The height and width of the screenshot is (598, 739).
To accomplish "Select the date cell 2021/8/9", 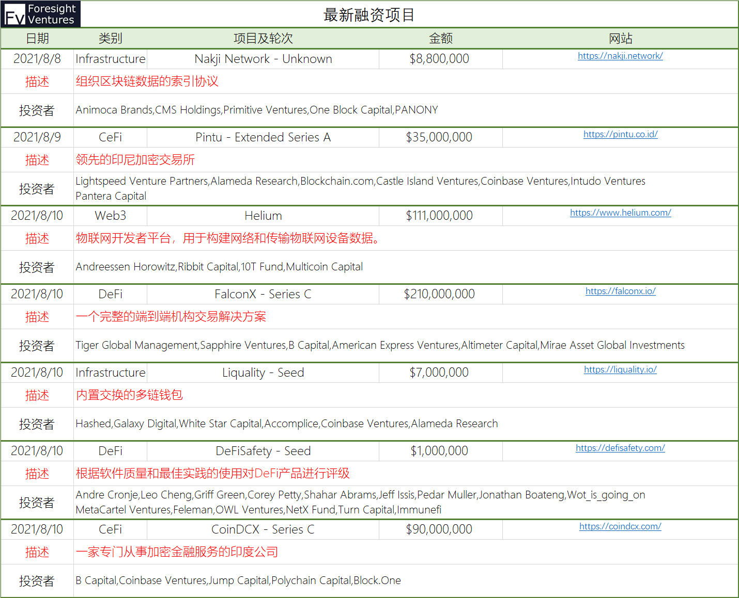I will [37, 137].
